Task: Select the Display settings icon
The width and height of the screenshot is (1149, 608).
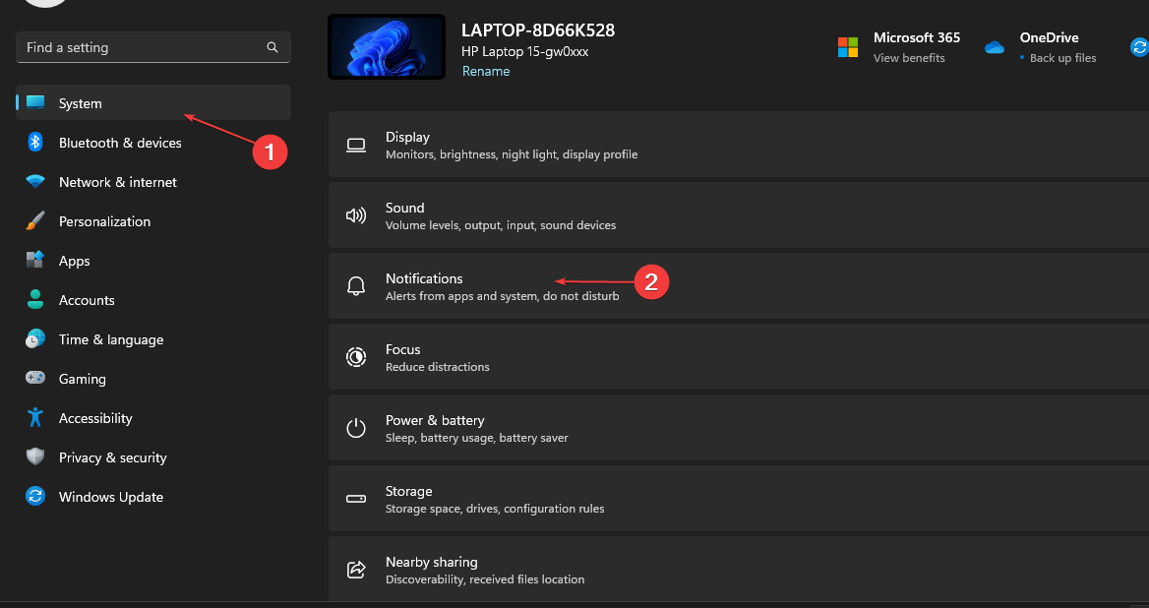Action: point(356,145)
